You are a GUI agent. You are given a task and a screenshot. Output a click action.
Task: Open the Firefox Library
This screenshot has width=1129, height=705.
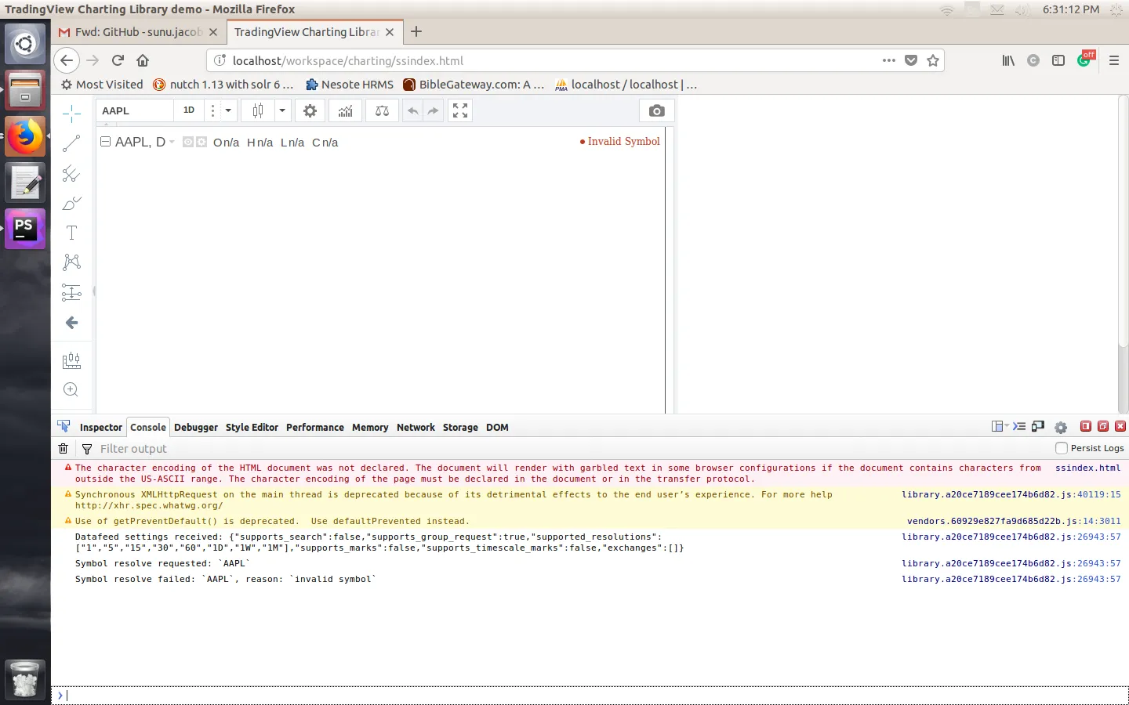pyautogui.click(x=1008, y=60)
